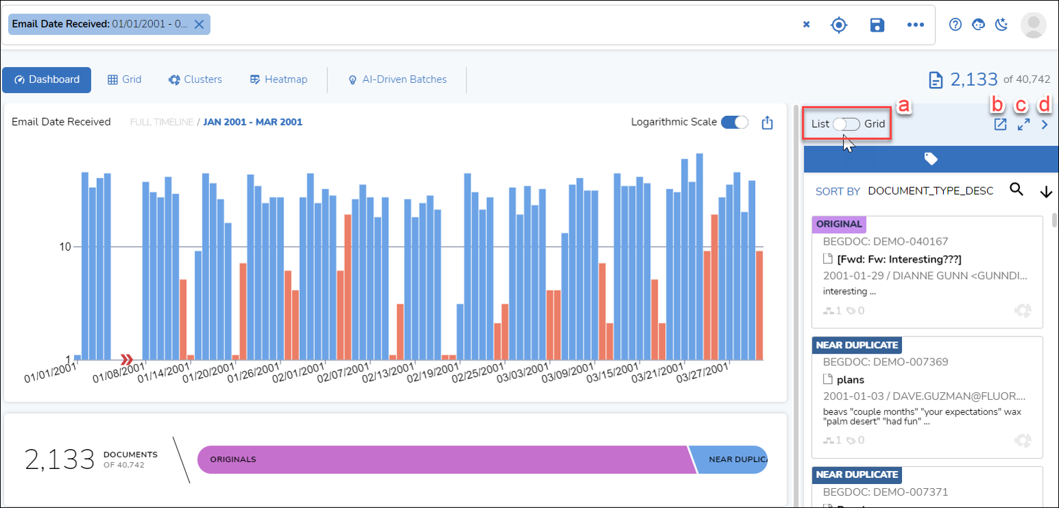This screenshot has height=508, width=1059.
Task: Search within the document list
Action: coord(1016,190)
